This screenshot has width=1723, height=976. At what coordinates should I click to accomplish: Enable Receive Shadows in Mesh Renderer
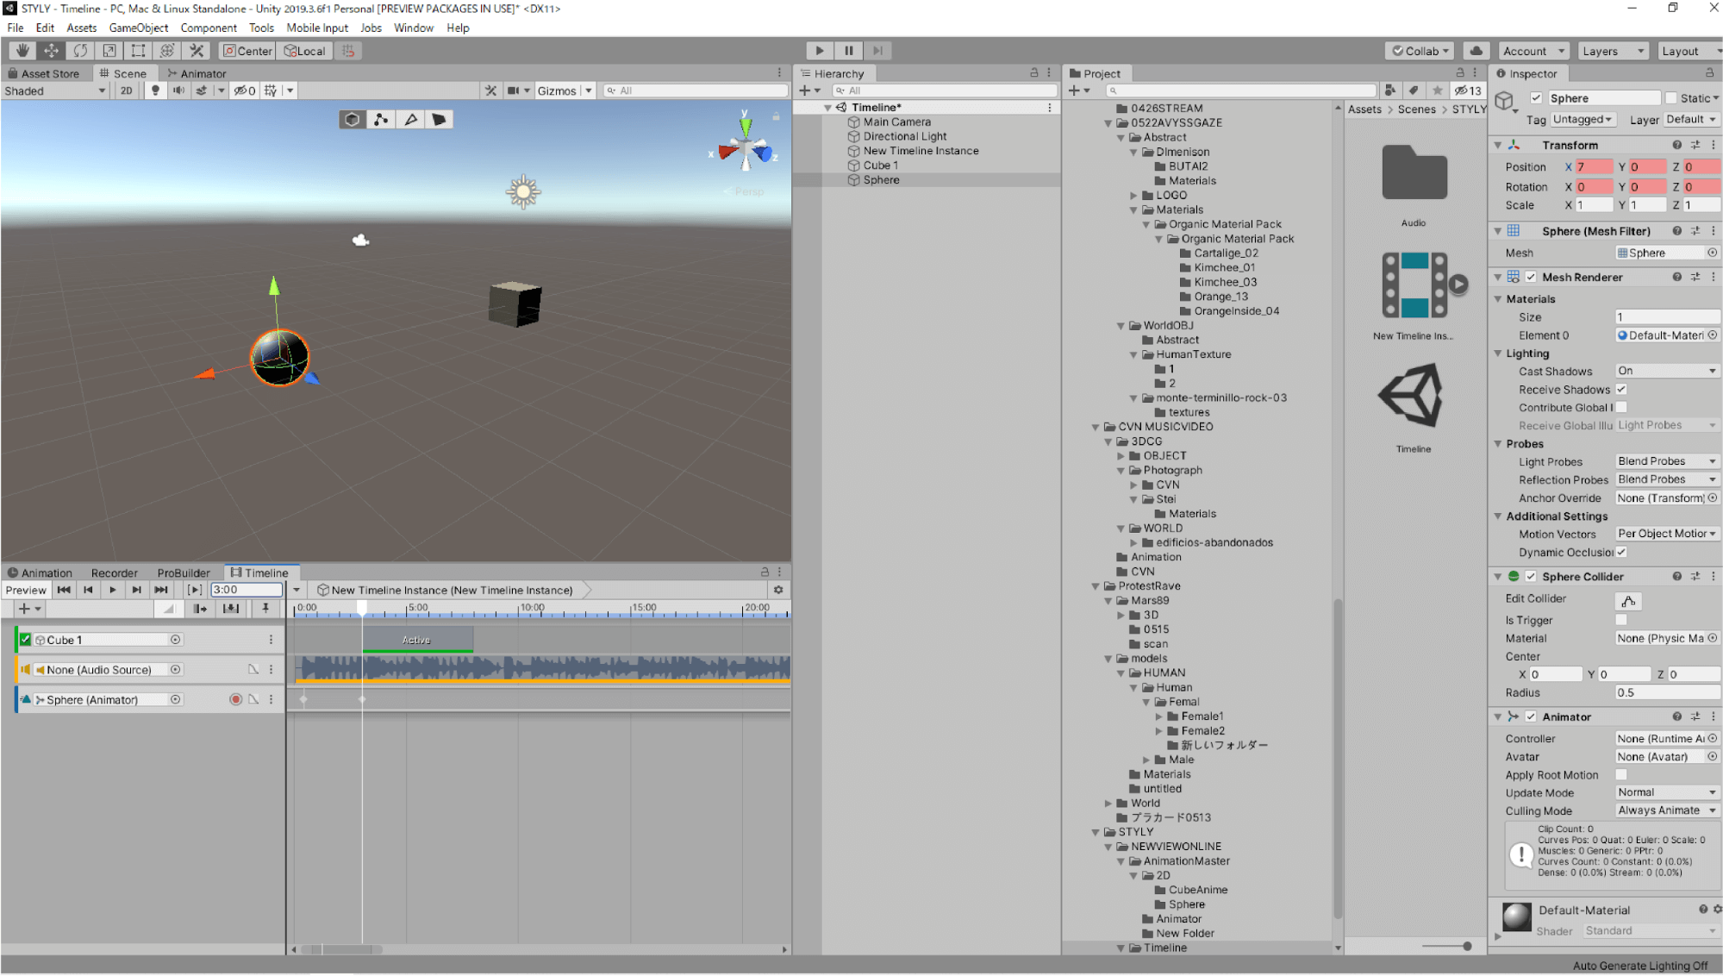[1622, 389]
